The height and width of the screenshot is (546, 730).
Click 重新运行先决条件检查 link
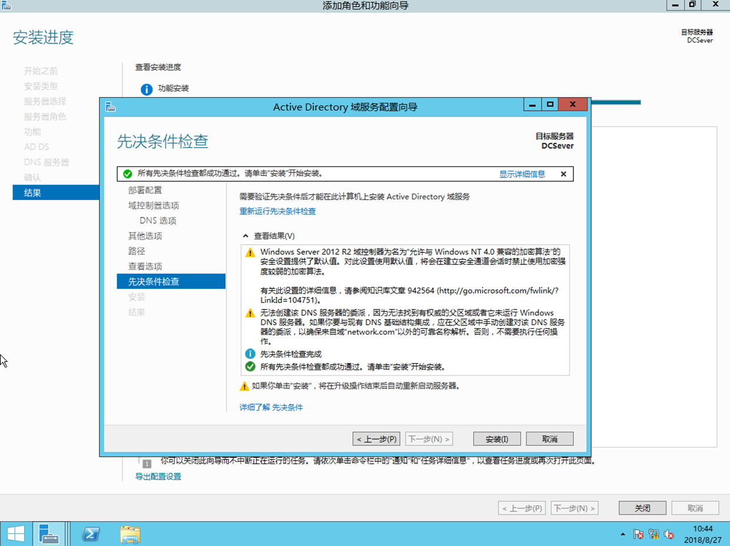tap(277, 211)
